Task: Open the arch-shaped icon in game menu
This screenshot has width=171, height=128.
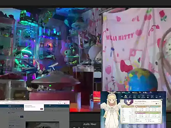Action: point(134,96)
